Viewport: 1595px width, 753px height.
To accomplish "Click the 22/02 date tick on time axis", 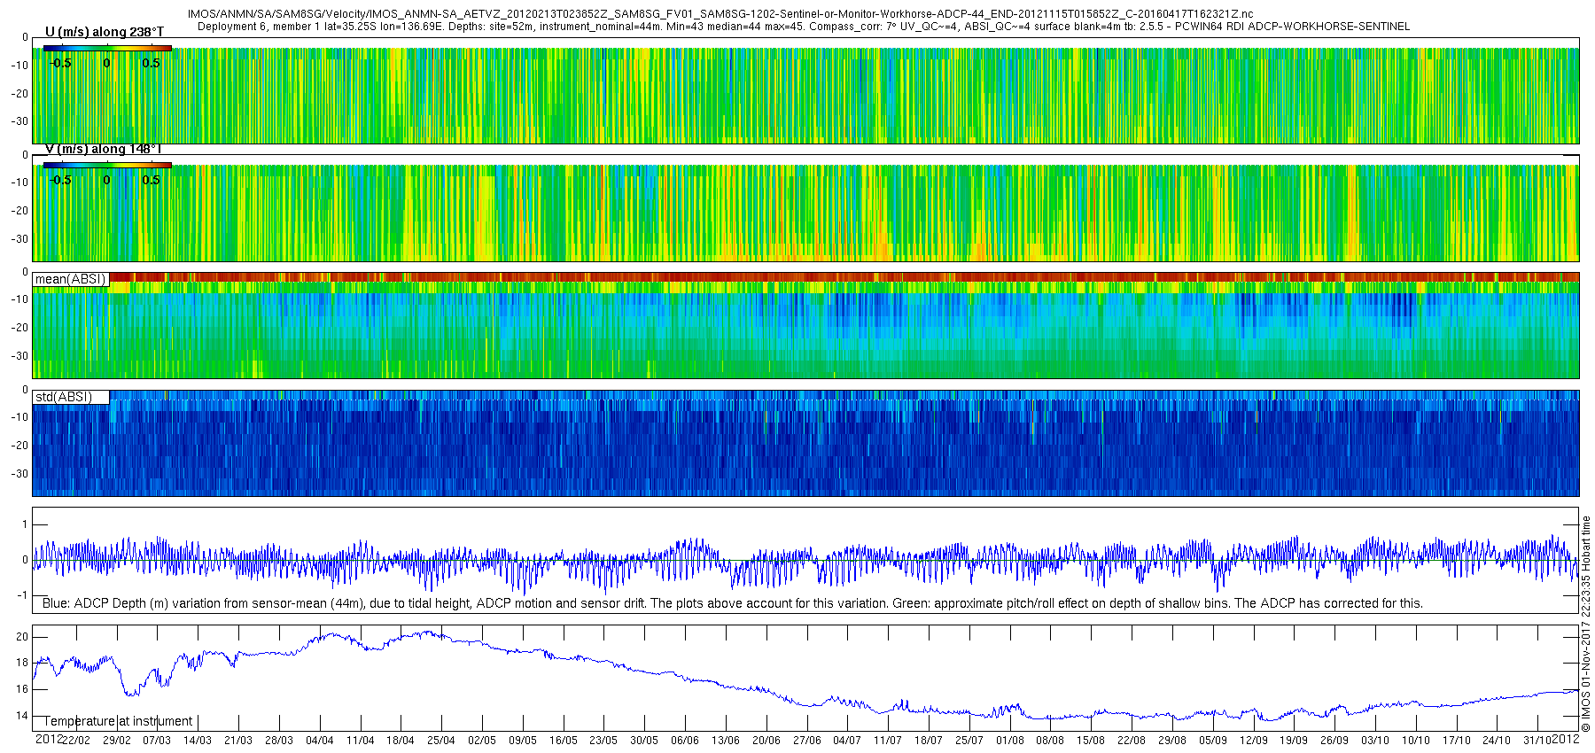I will 76,741.
